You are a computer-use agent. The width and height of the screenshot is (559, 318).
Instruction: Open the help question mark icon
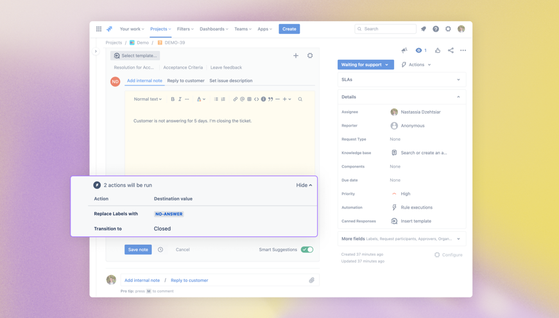tap(436, 29)
